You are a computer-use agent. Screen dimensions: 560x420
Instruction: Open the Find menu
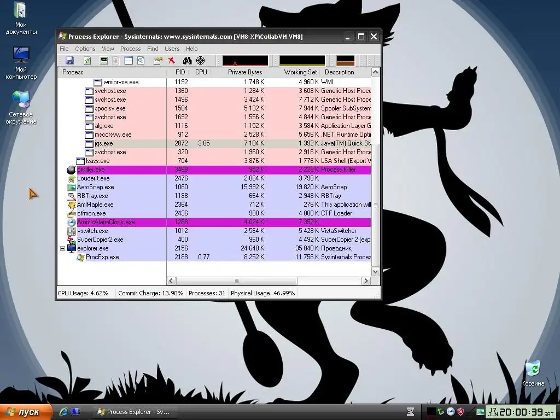(153, 49)
